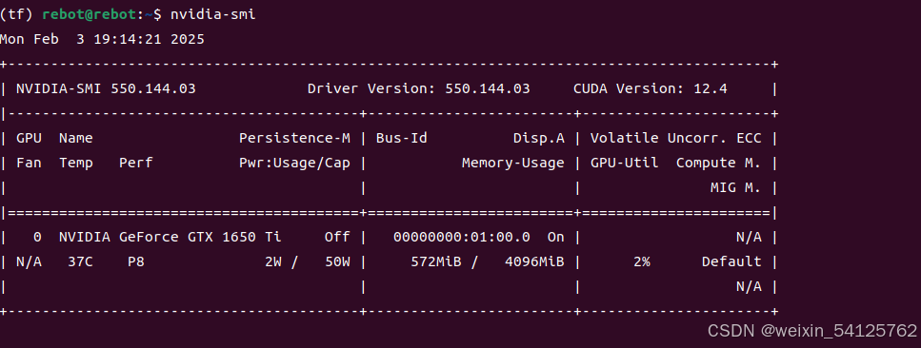Click the rebot@rebot username in prompt
The image size is (921, 348).
(89, 14)
